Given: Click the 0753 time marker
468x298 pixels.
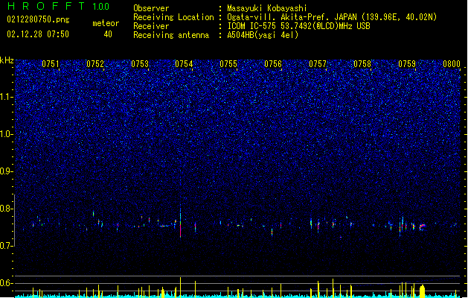Looking at the screenshot, I should (140, 64).
